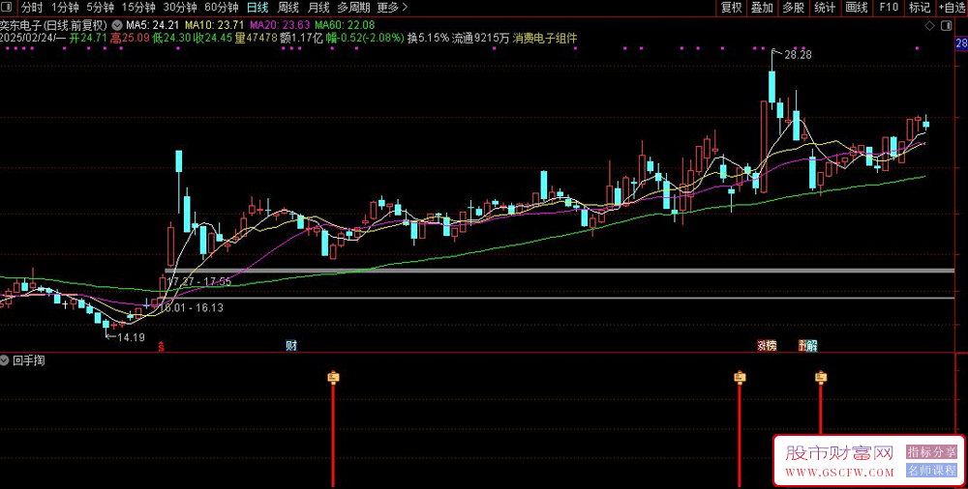
Task: Select the 15分钟 period tab
Action: [138, 8]
